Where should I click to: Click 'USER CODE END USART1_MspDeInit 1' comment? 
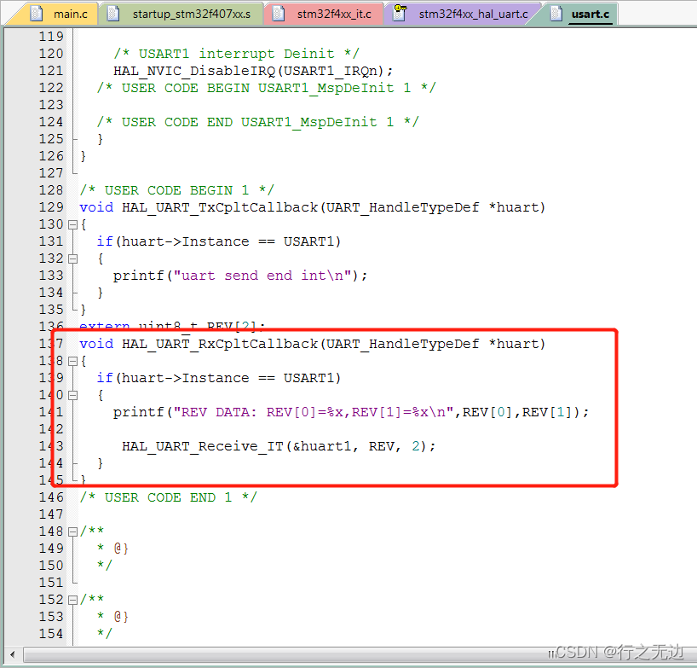click(x=258, y=122)
